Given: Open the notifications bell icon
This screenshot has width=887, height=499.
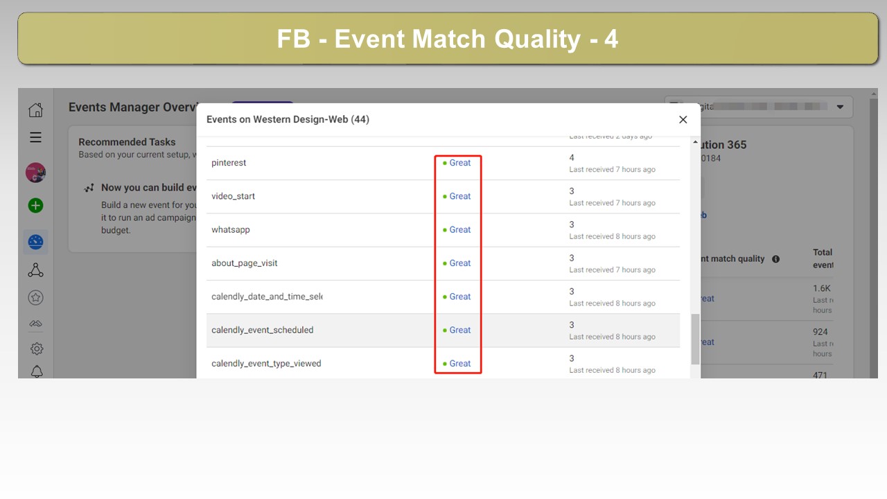Looking at the screenshot, I should point(37,371).
